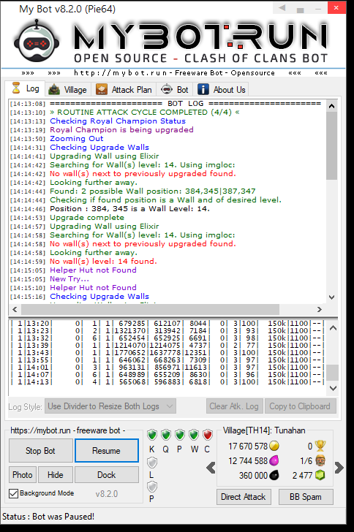Screen dimensions: 354x532
Task: Click builder count 1/6
Action: 306,460
